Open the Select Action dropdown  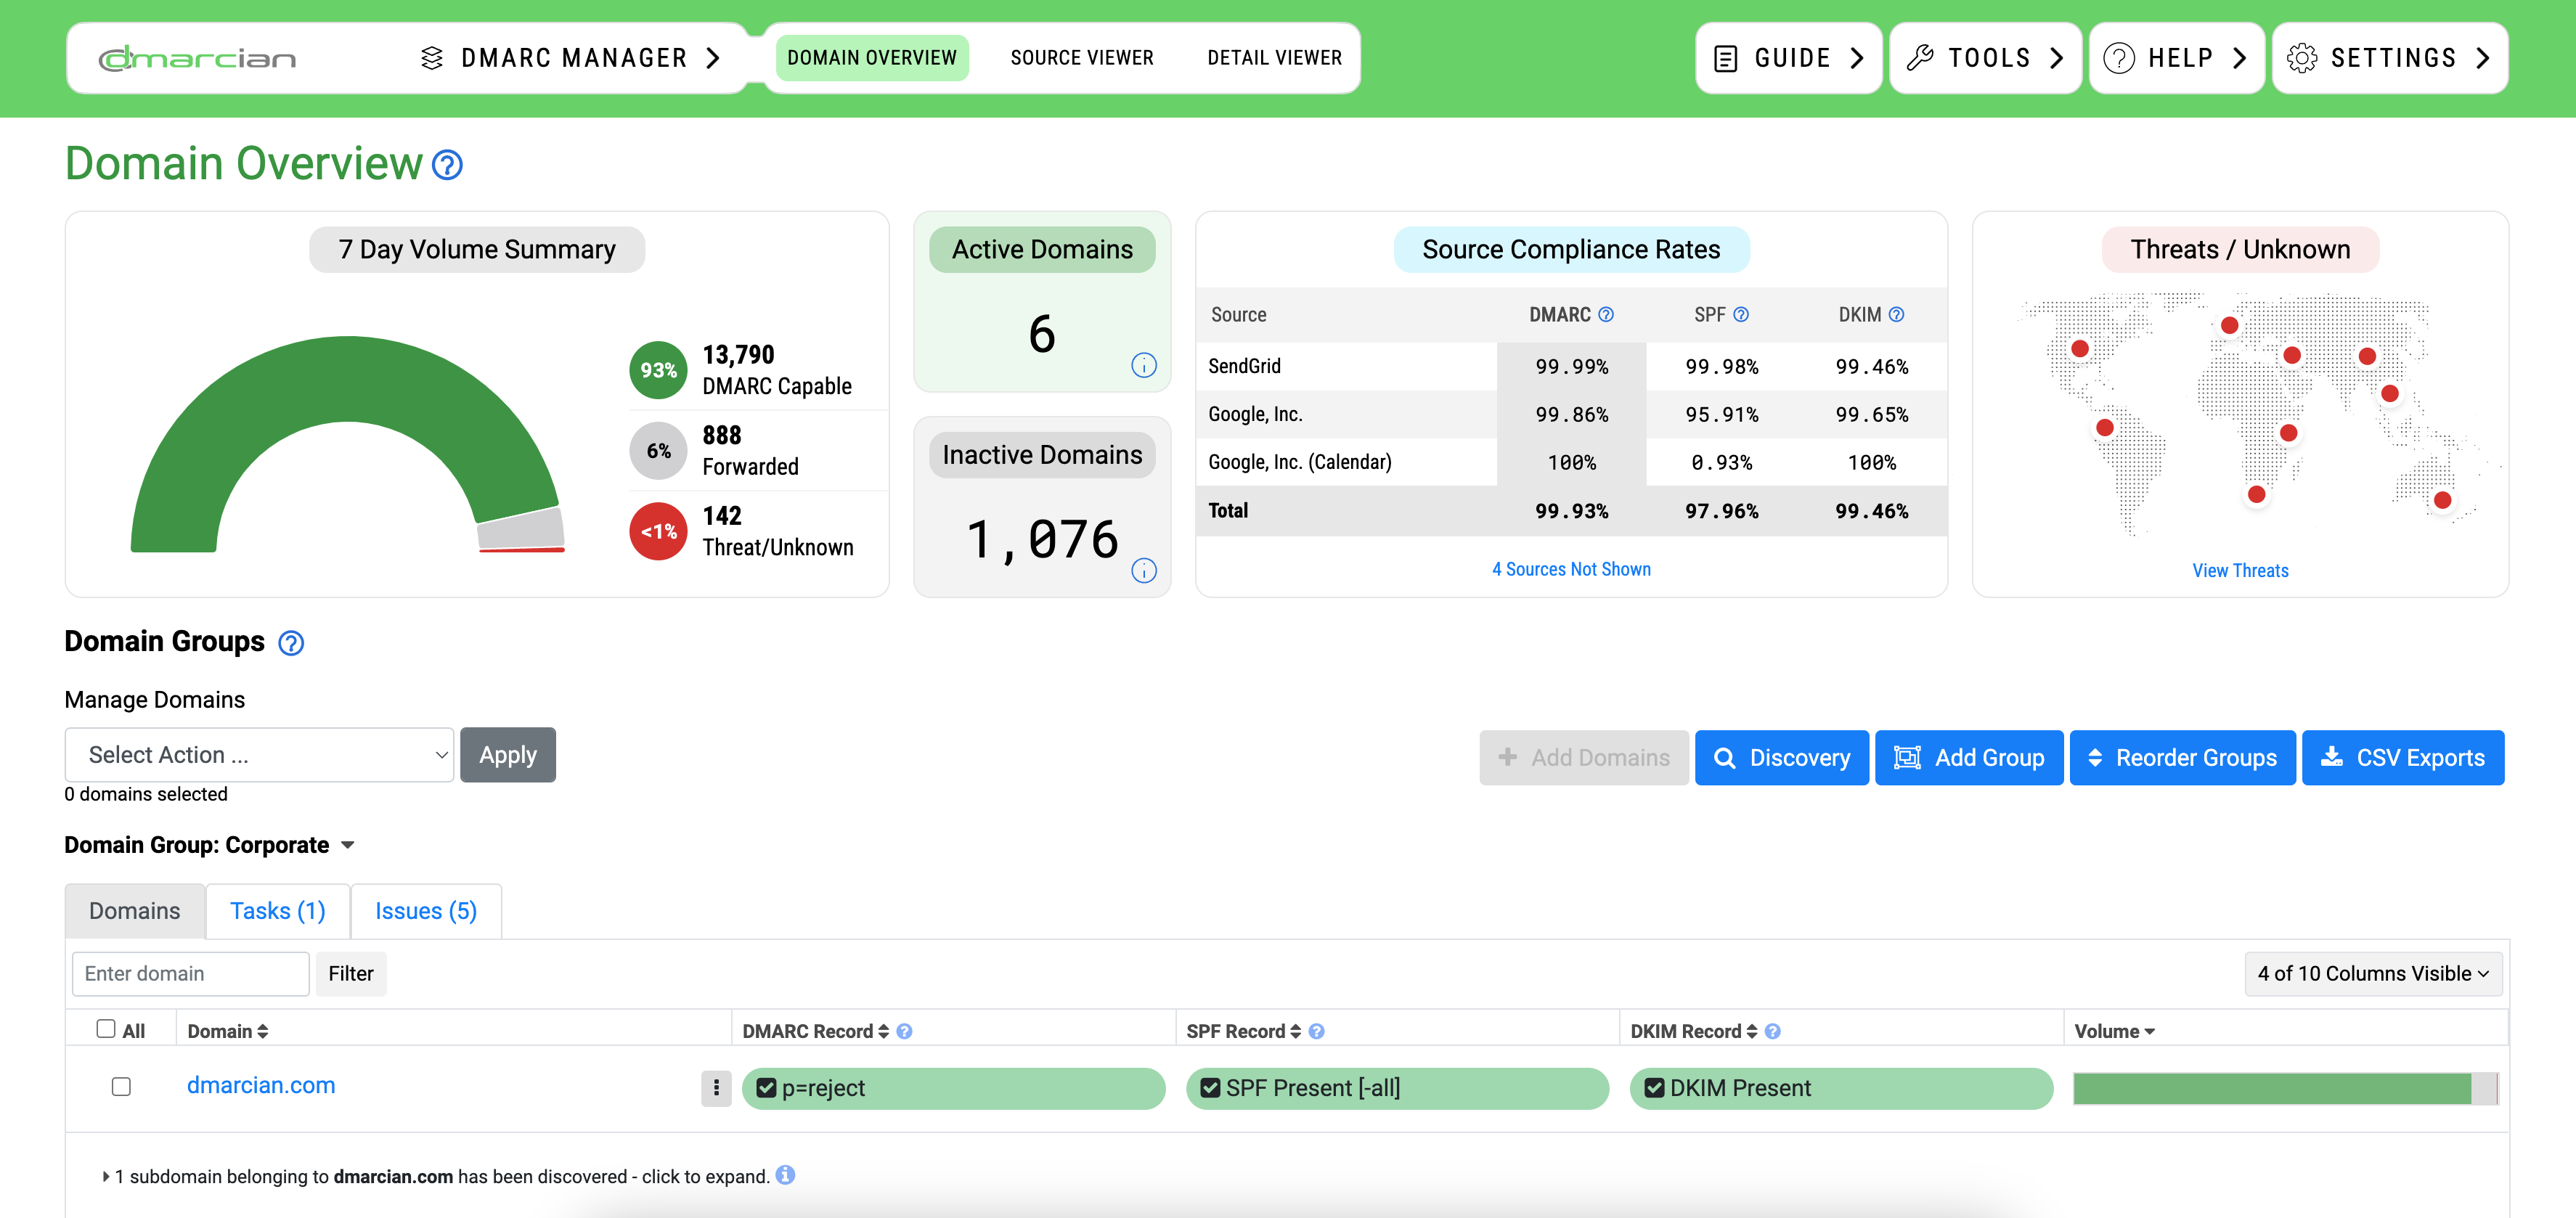pyautogui.click(x=259, y=755)
